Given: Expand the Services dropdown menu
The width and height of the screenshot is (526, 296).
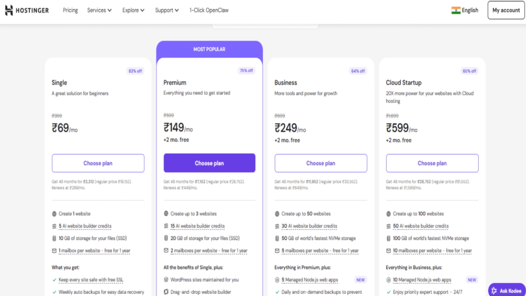Looking at the screenshot, I should [x=99, y=10].
